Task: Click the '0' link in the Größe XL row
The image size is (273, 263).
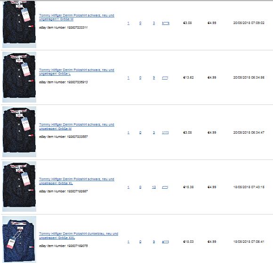Action: coord(140,187)
